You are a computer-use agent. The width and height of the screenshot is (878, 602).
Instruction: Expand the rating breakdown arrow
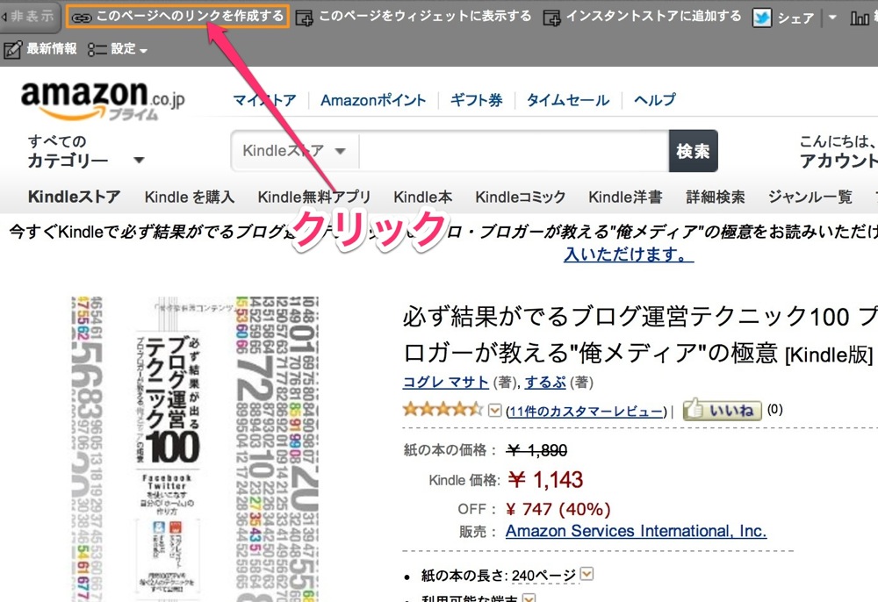click(494, 411)
